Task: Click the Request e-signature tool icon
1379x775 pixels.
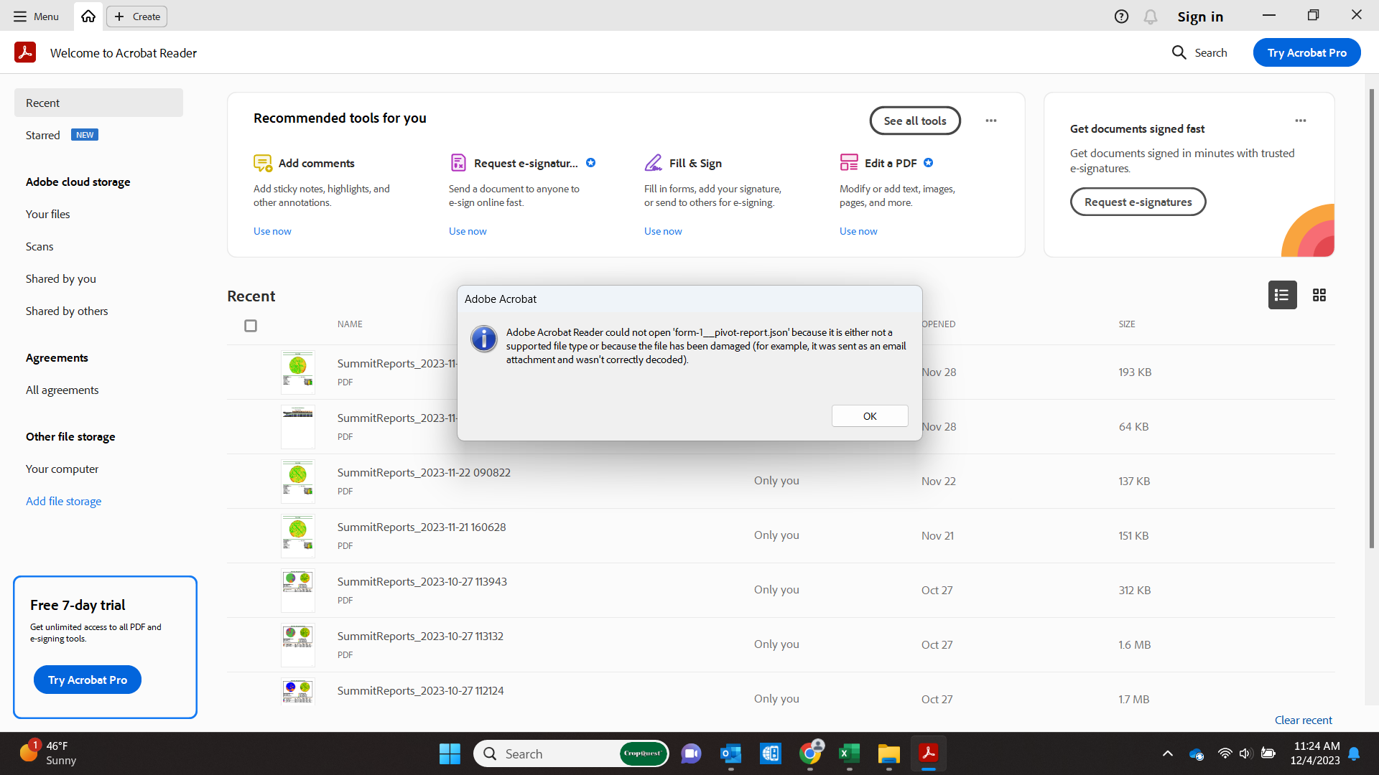Action: coord(458,163)
